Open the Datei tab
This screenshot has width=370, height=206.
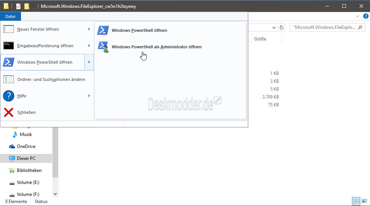click(x=10, y=16)
